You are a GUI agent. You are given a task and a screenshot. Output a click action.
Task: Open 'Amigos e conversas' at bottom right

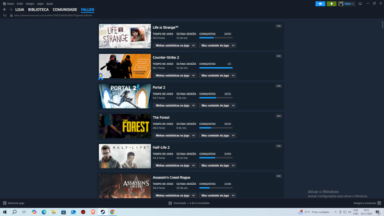pos(364,203)
